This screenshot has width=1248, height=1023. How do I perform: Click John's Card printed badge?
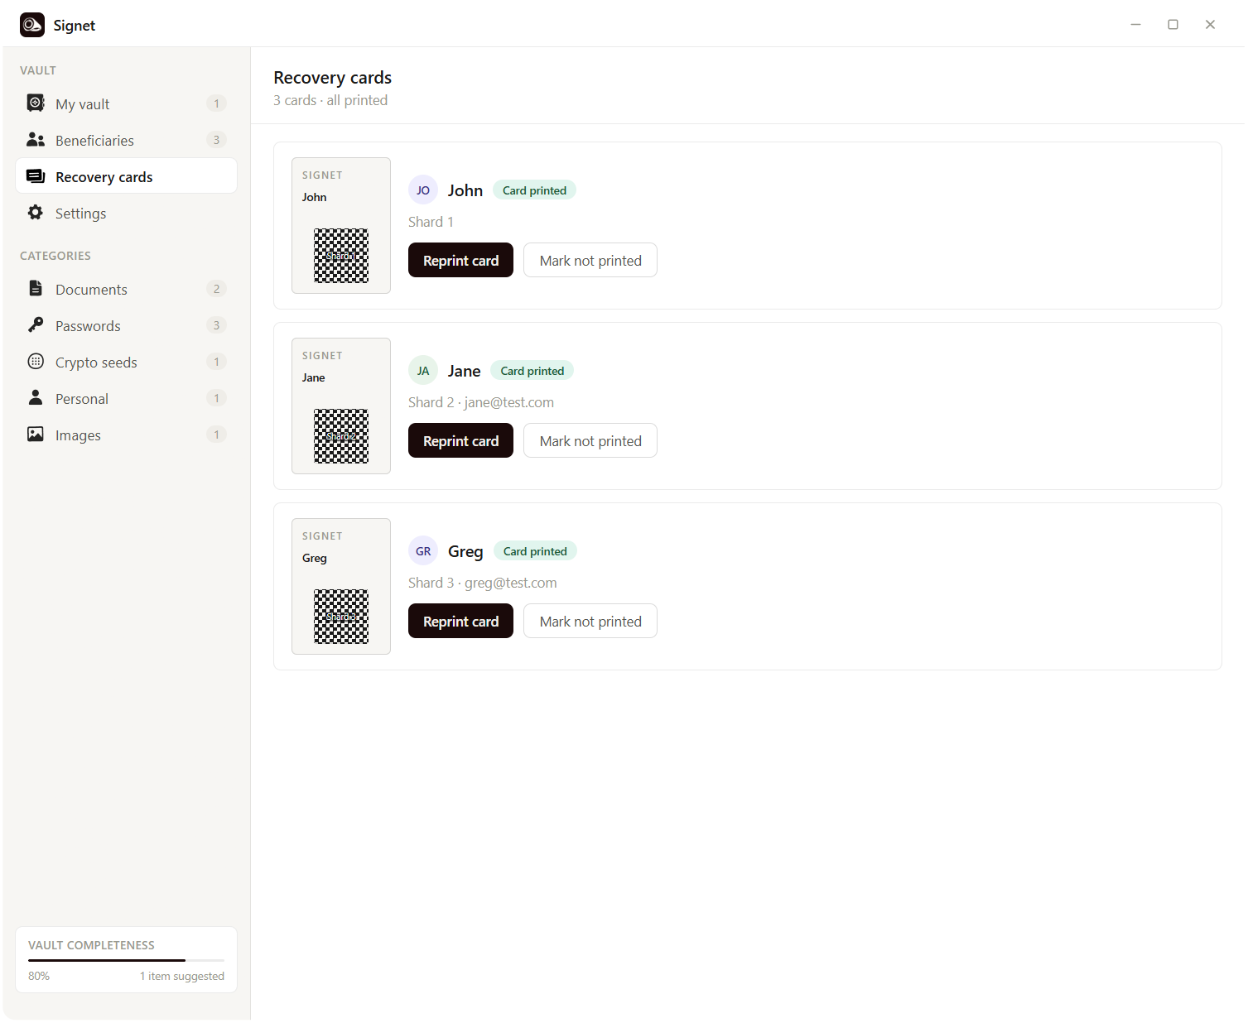[x=534, y=190]
